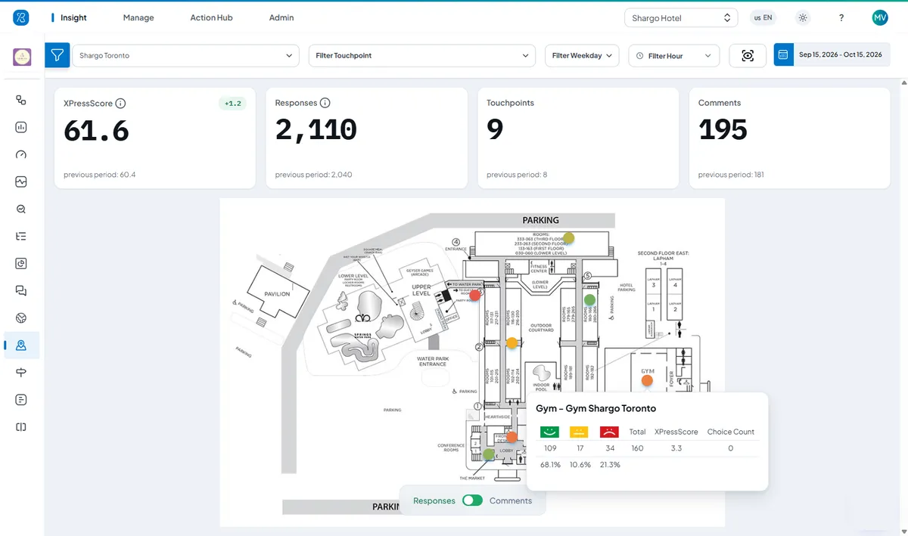Select the orange-red marker at front desk
Image resolution: width=908 pixels, height=536 pixels.
tap(512, 437)
